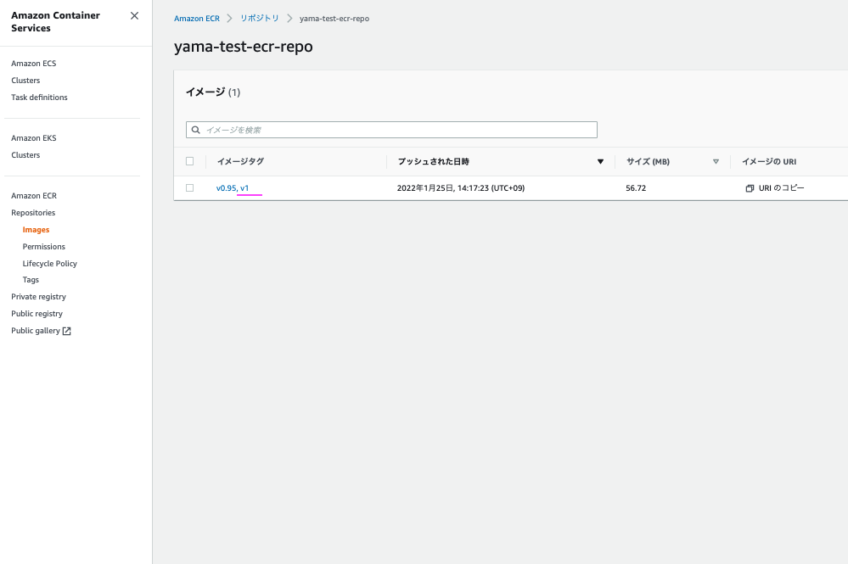Click Public gallery external link icon
This screenshot has width=848, height=564.
click(x=66, y=331)
